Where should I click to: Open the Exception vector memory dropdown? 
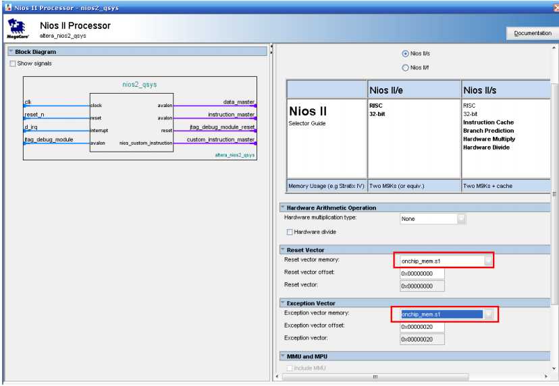tap(488, 314)
